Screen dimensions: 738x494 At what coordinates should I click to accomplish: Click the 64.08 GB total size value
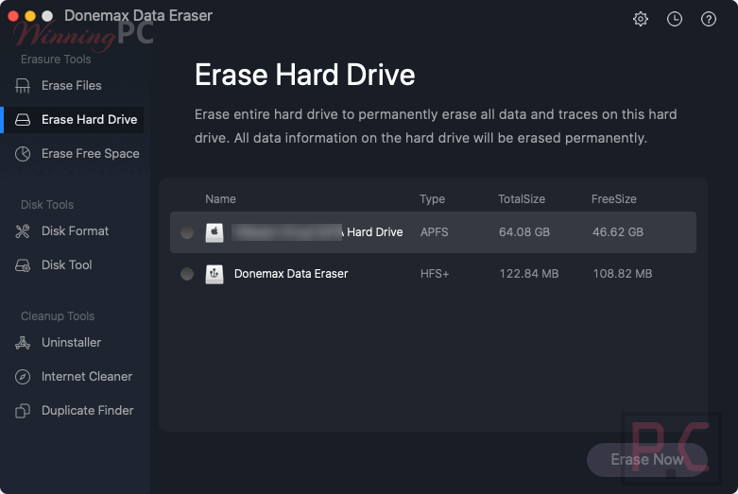coord(524,232)
